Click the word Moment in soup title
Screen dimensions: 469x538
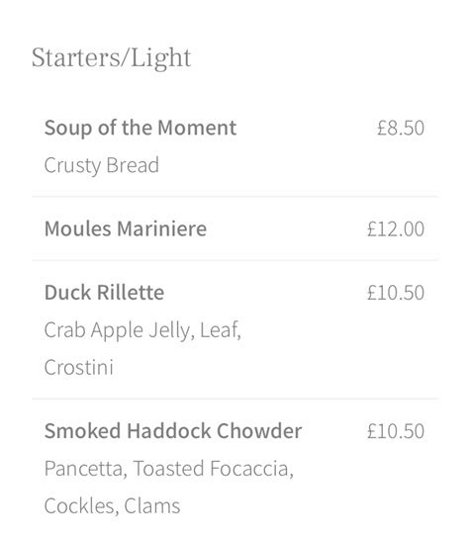pos(197,128)
